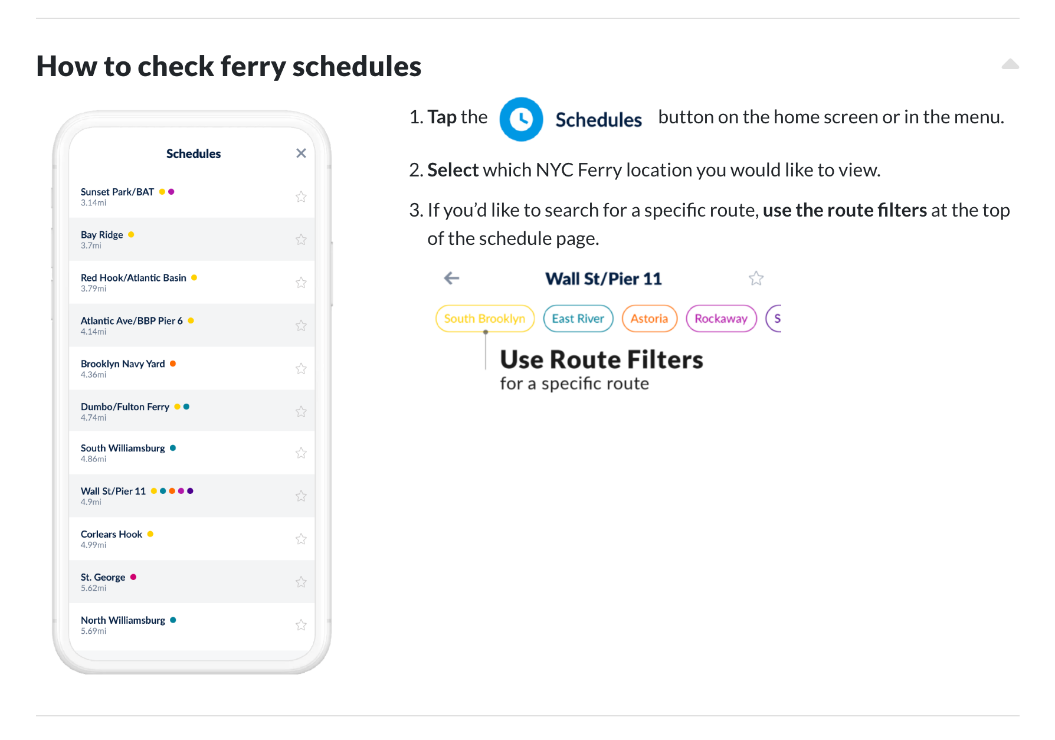Star the North Williamsburg stop
The image size is (1055, 740).
coord(301,624)
